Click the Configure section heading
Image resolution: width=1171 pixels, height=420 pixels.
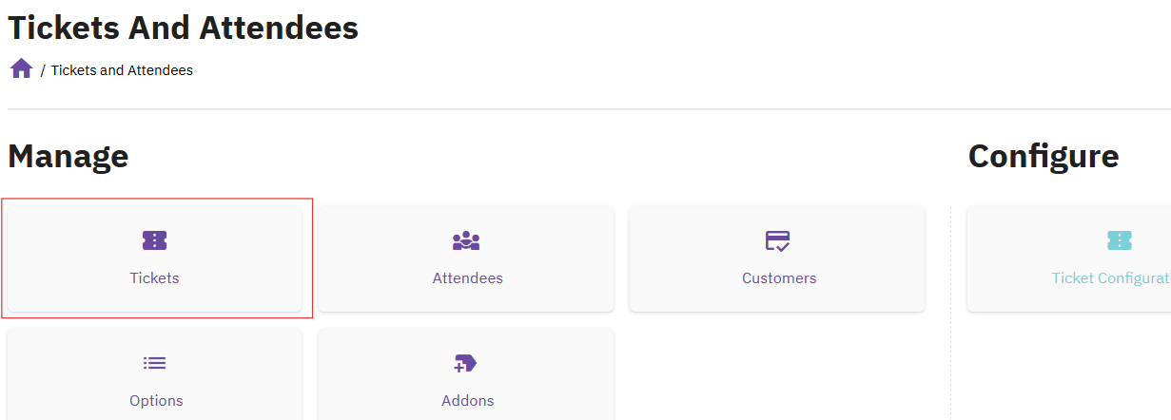pyautogui.click(x=1043, y=156)
